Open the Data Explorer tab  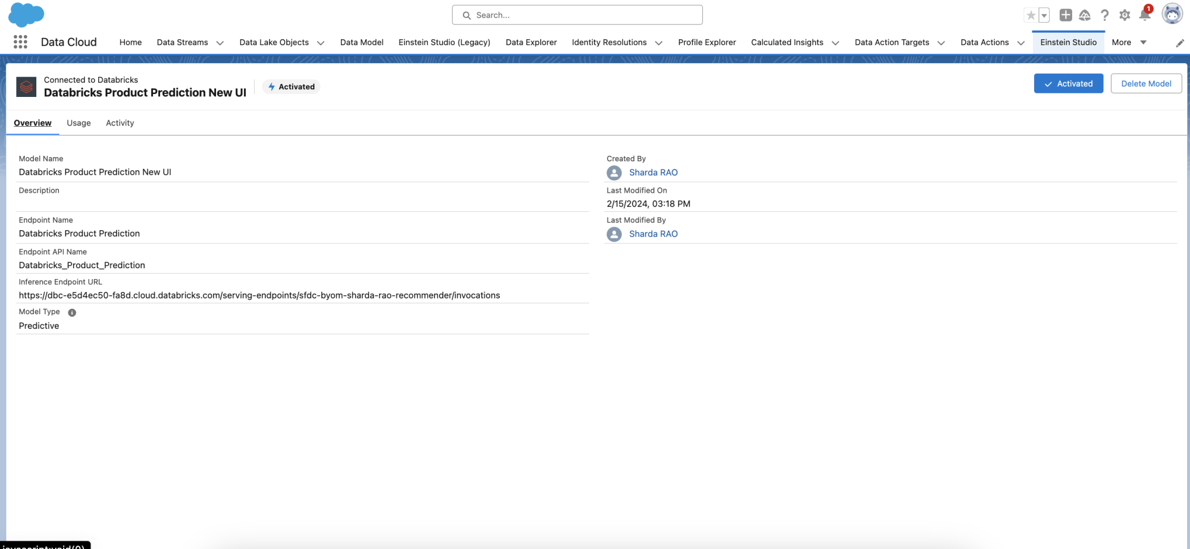tap(531, 42)
